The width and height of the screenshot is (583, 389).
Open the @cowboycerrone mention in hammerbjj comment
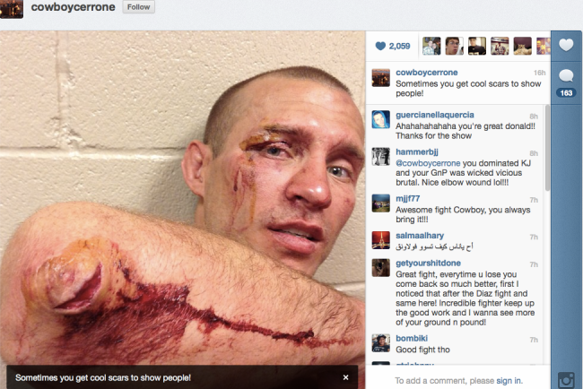pyautogui.click(x=428, y=163)
